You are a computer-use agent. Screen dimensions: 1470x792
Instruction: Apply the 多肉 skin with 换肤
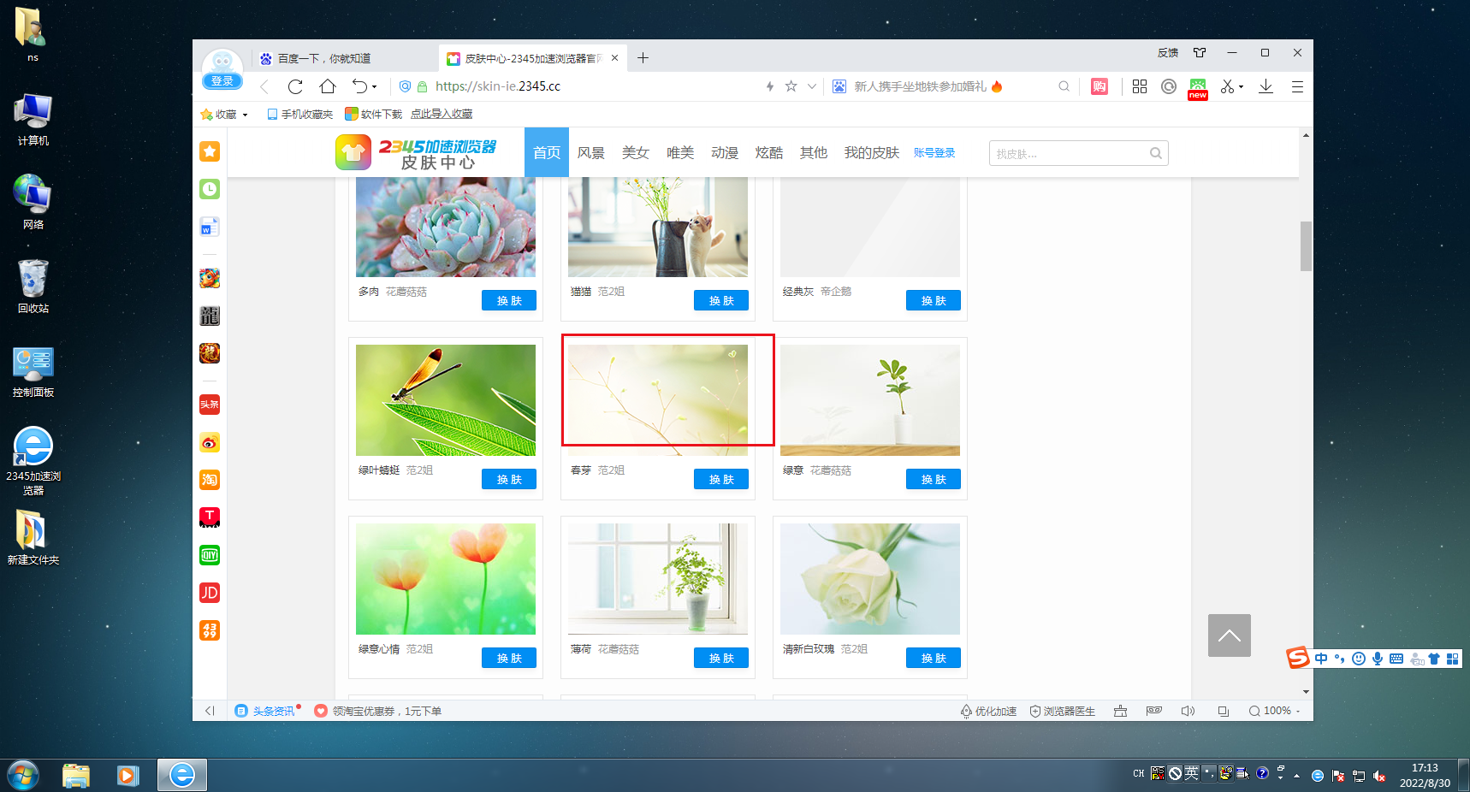pos(509,300)
